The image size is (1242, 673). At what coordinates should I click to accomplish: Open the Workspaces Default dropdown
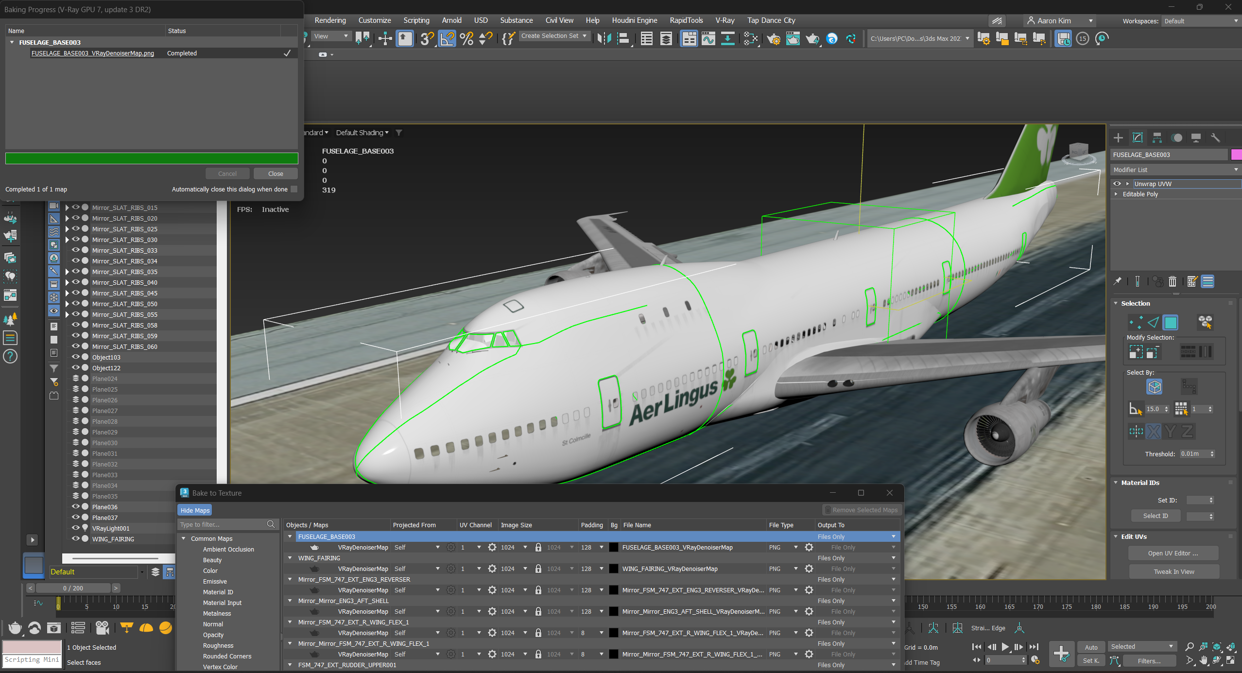[x=1201, y=21]
